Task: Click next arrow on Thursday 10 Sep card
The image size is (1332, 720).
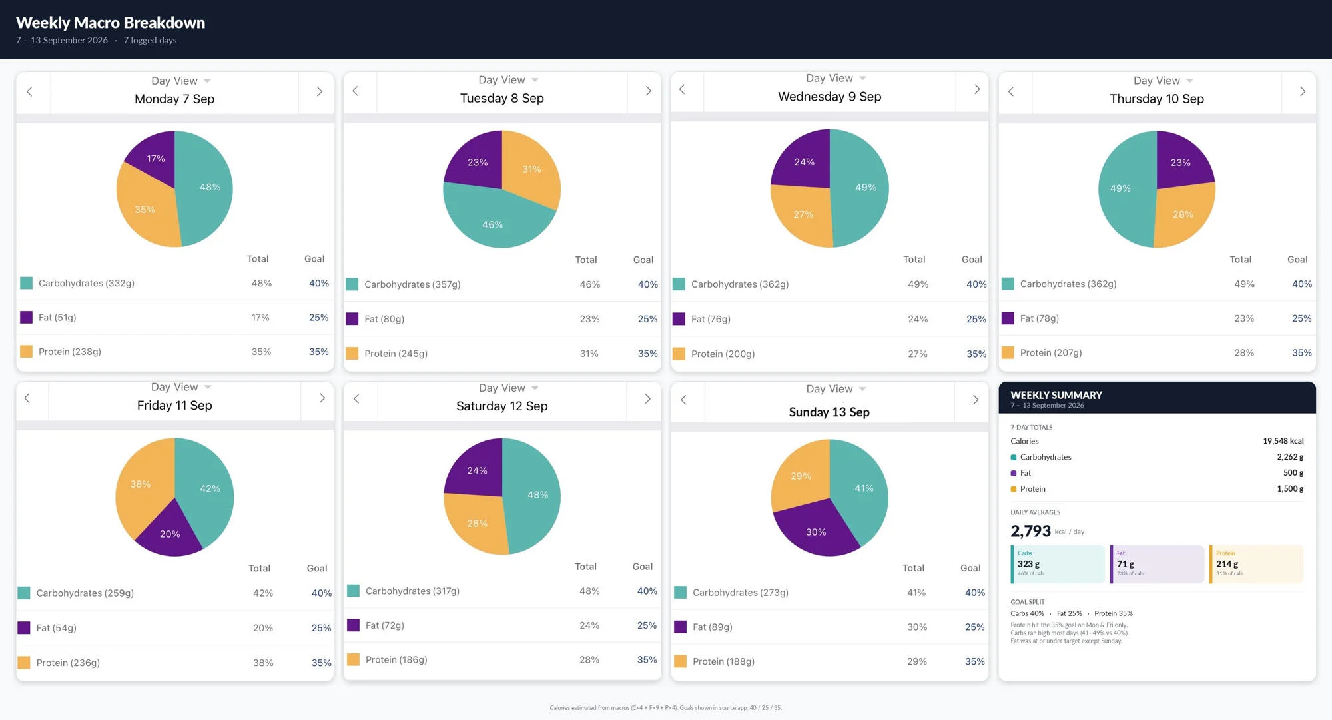Action: 1303,92
